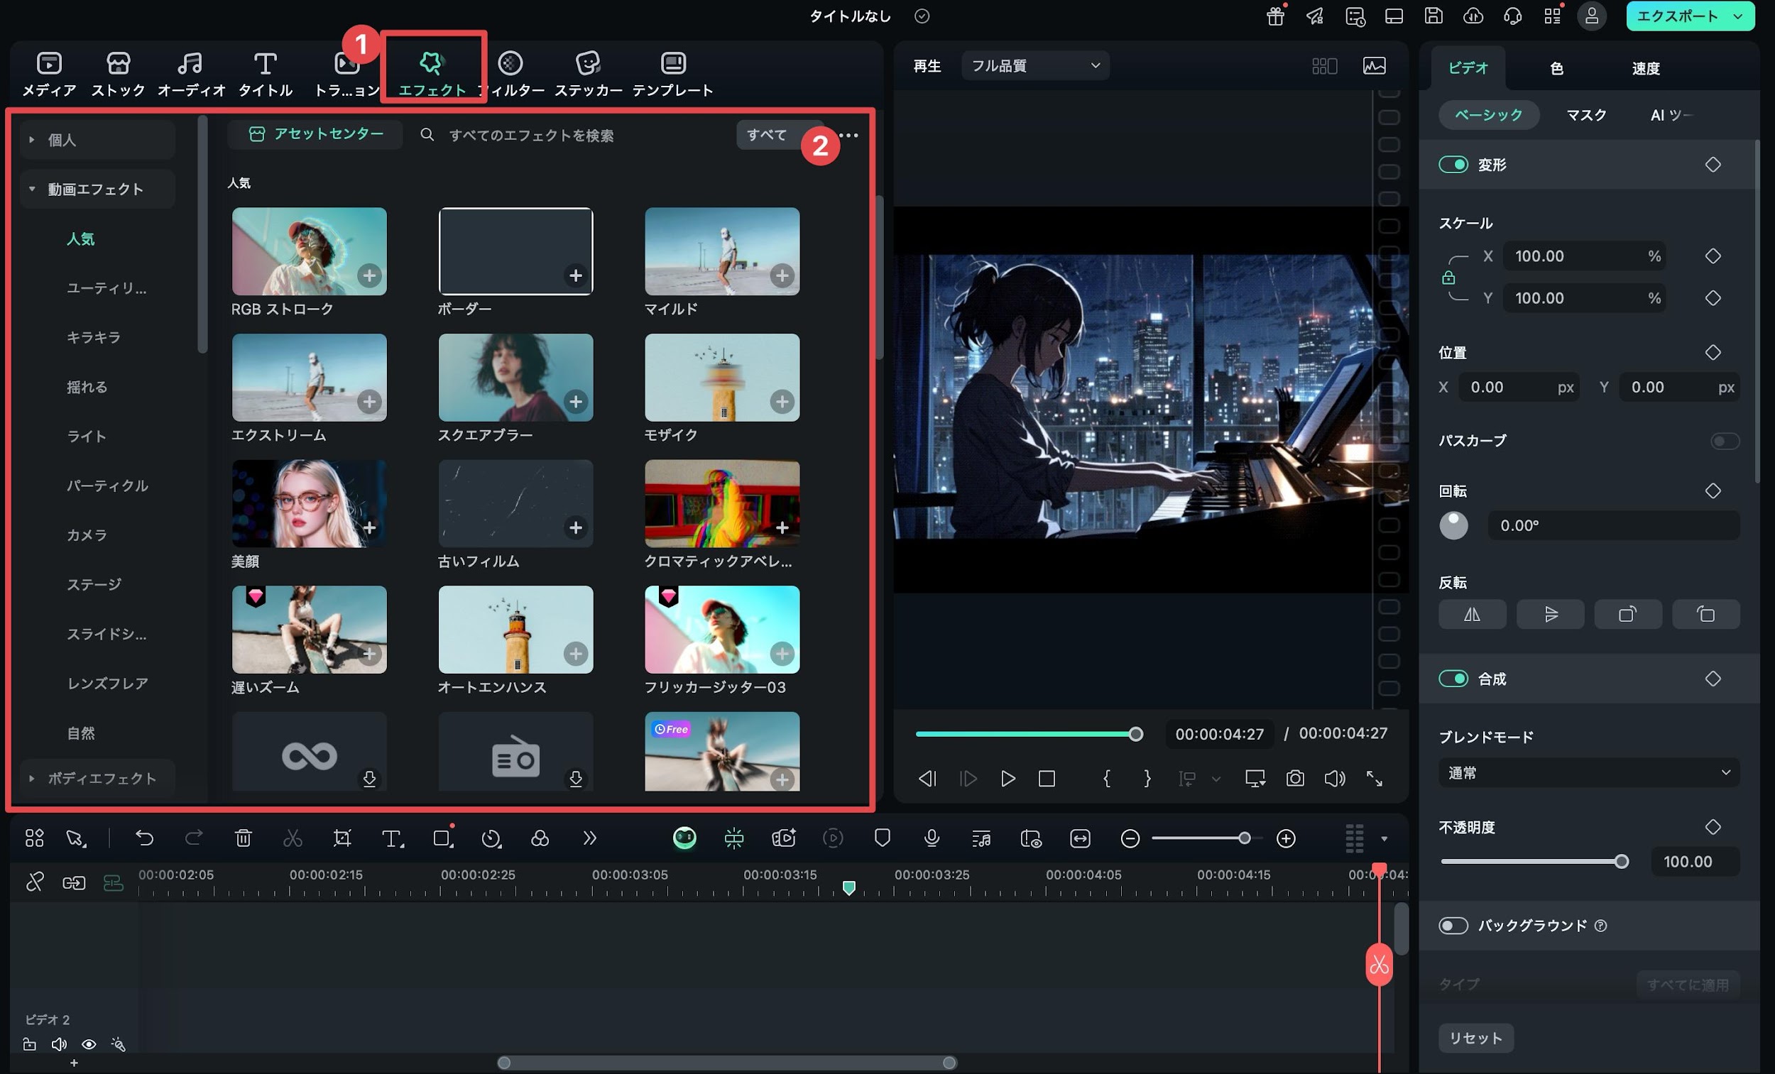Open the Export button dropdown arrow

click(1738, 16)
